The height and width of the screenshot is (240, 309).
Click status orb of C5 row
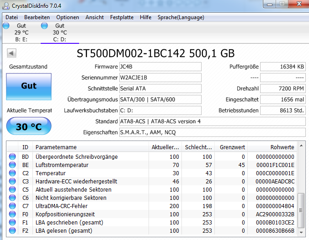12,189
